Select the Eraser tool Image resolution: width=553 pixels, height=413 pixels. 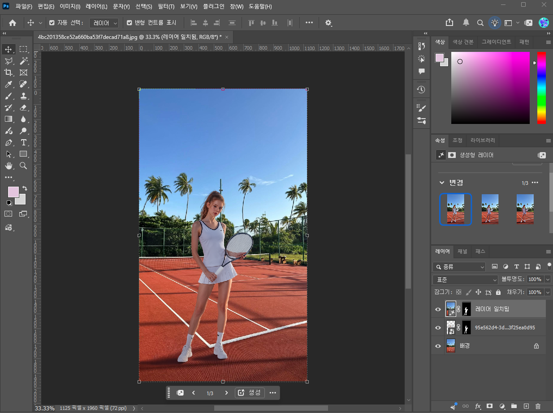23,107
